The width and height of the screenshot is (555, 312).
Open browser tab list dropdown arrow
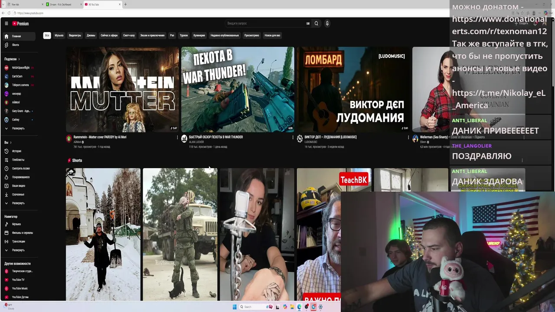4,4
